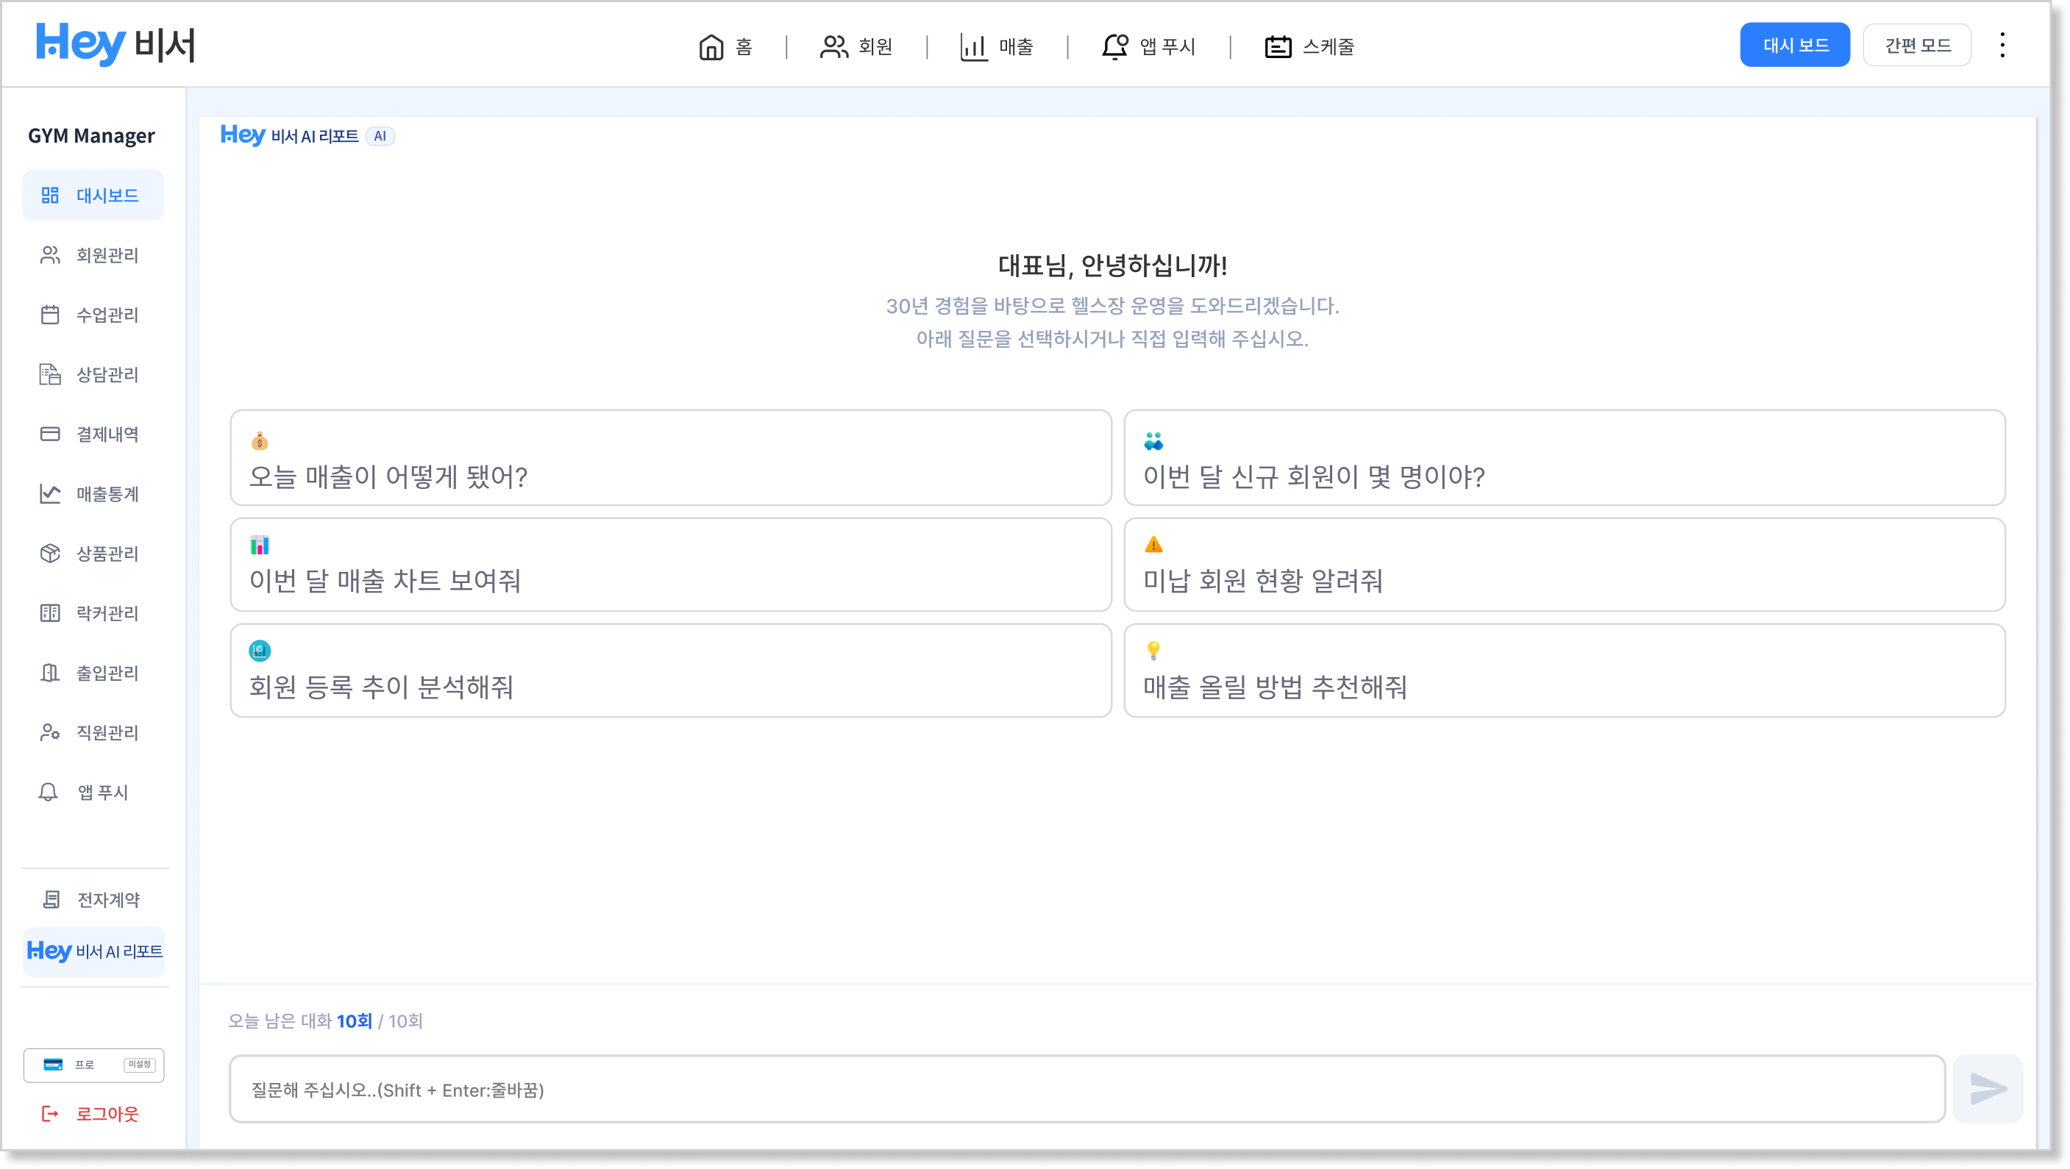
Task: Click '오늘 남은 대화 10회 / 10회' text
Action: coord(324,1020)
